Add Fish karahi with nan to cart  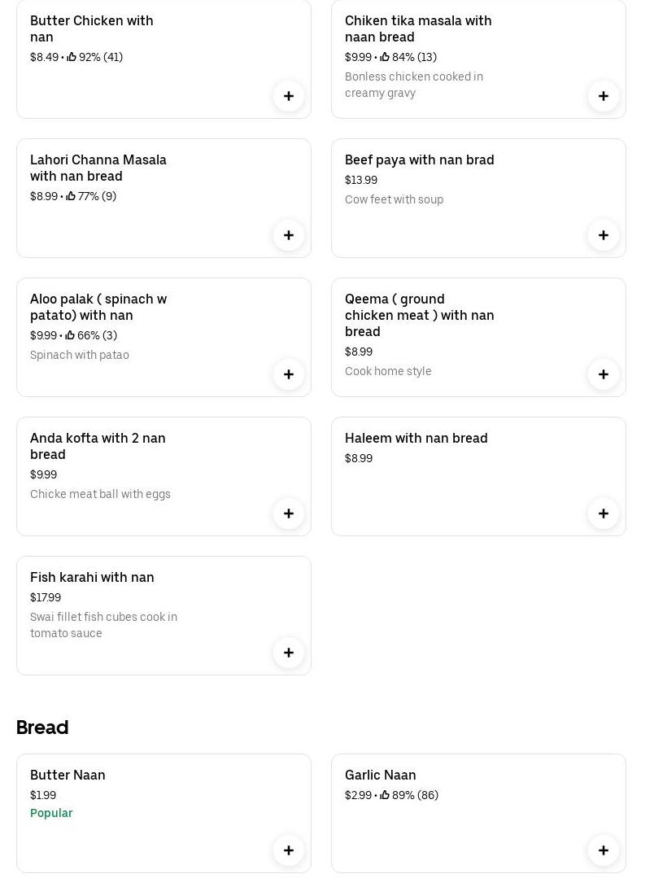(x=289, y=653)
